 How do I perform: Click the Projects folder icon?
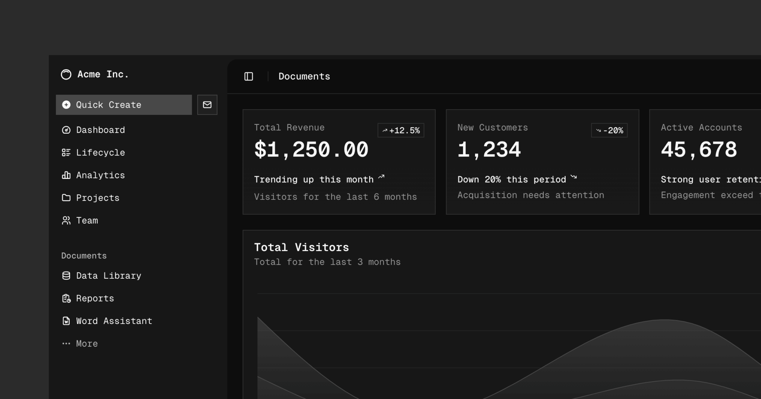(66, 198)
